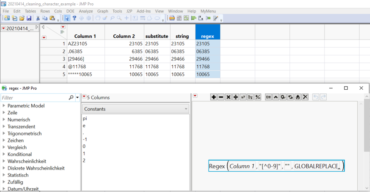Viewport: 370px width, 192px height.
Task: Click the multiply operator button
Action: [229, 97]
